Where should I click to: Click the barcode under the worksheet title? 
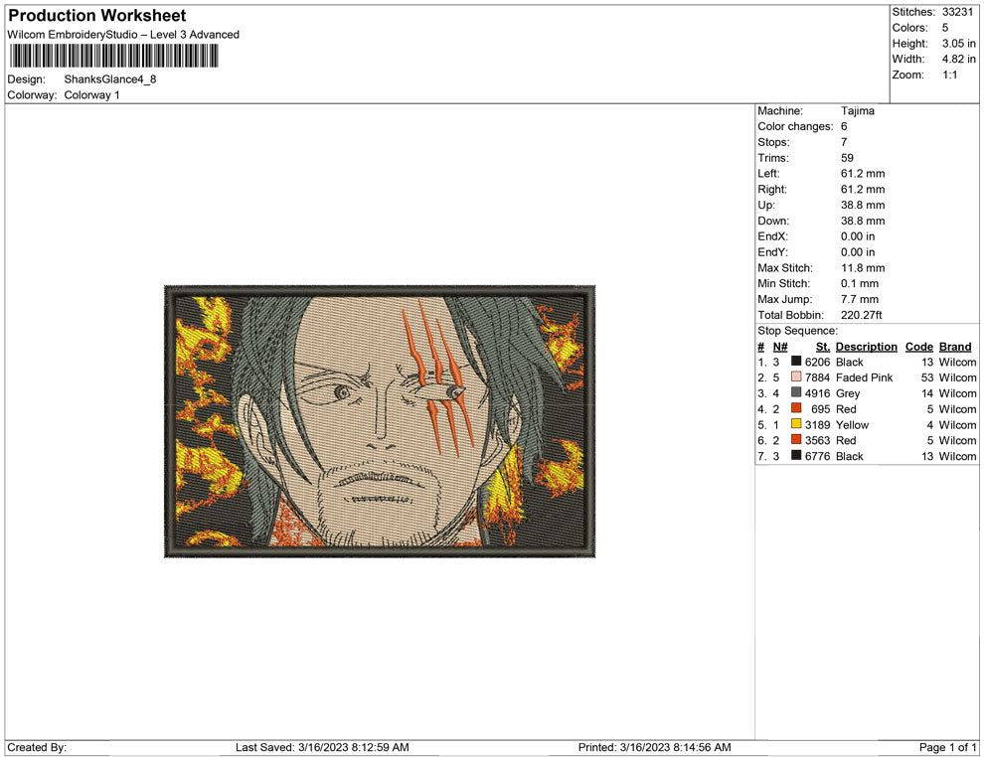tap(113, 56)
